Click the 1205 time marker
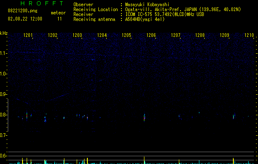The height and width of the screenshot is (164, 258). pyautogui.click(x=126, y=35)
